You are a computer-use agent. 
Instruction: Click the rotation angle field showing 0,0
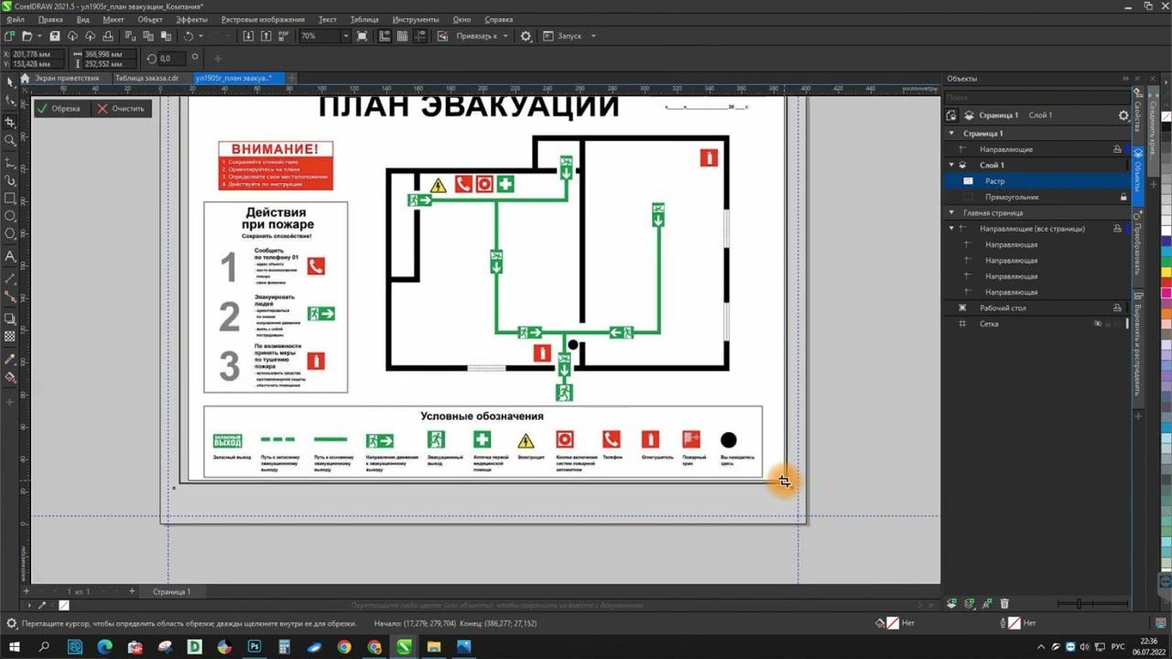point(172,58)
